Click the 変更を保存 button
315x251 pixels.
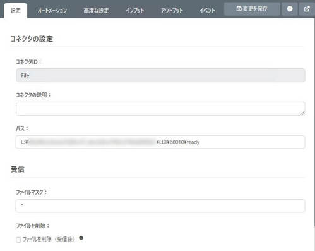pyautogui.click(x=252, y=9)
